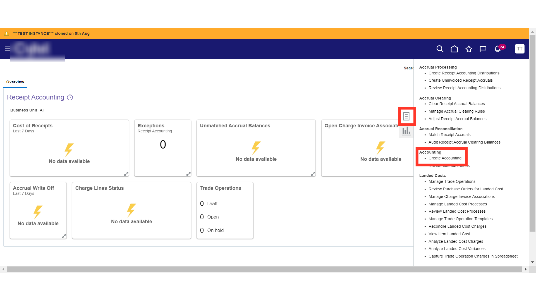Open Manage Charge Invoice Associations
Screen dimensions: 536x301
coord(462,196)
